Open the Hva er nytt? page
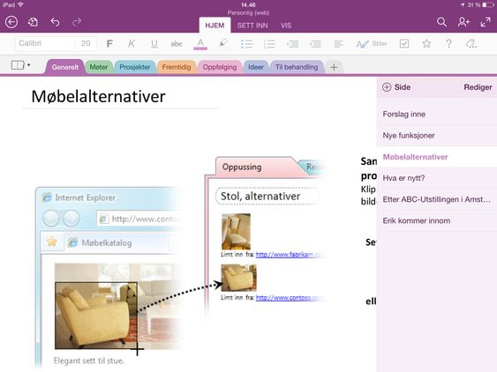 437,178
